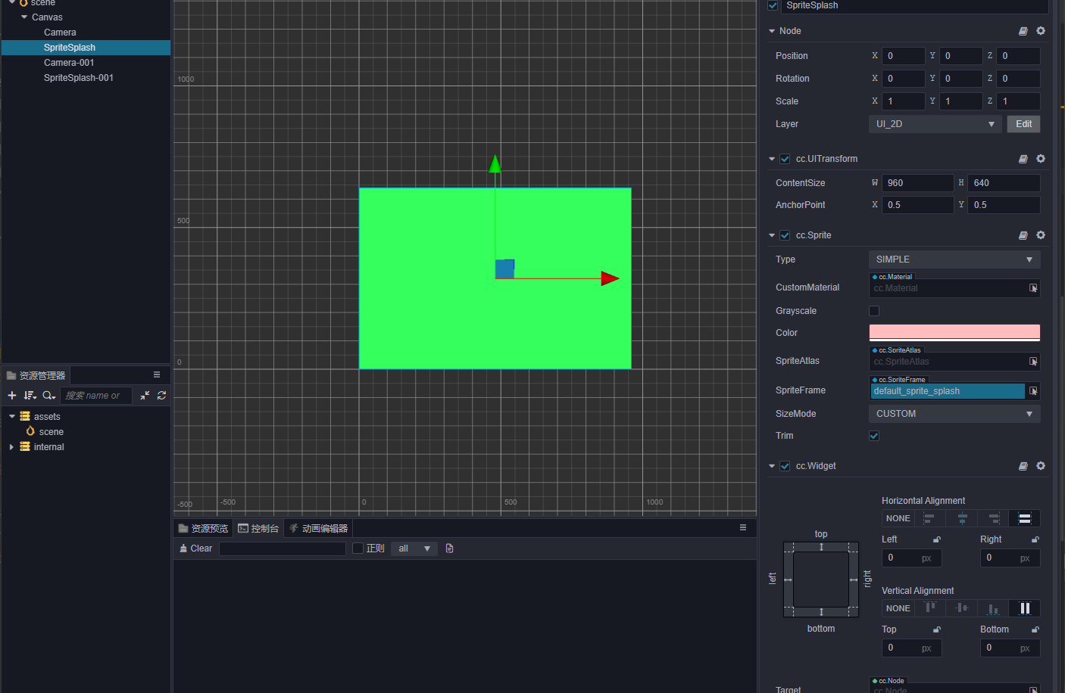1065x693 pixels.
Task: Collapse all assets with the arrows icon
Action: (x=145, y=396)
